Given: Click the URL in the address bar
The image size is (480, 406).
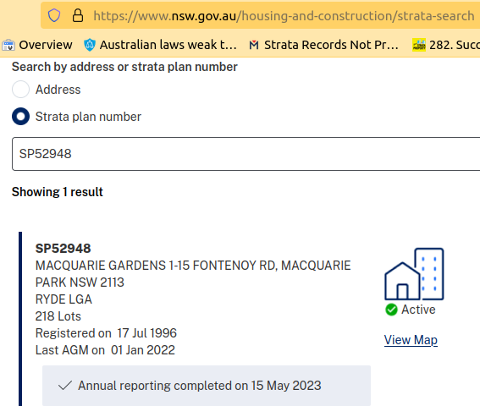Looking at the screenshot, I should click(284, 16).
